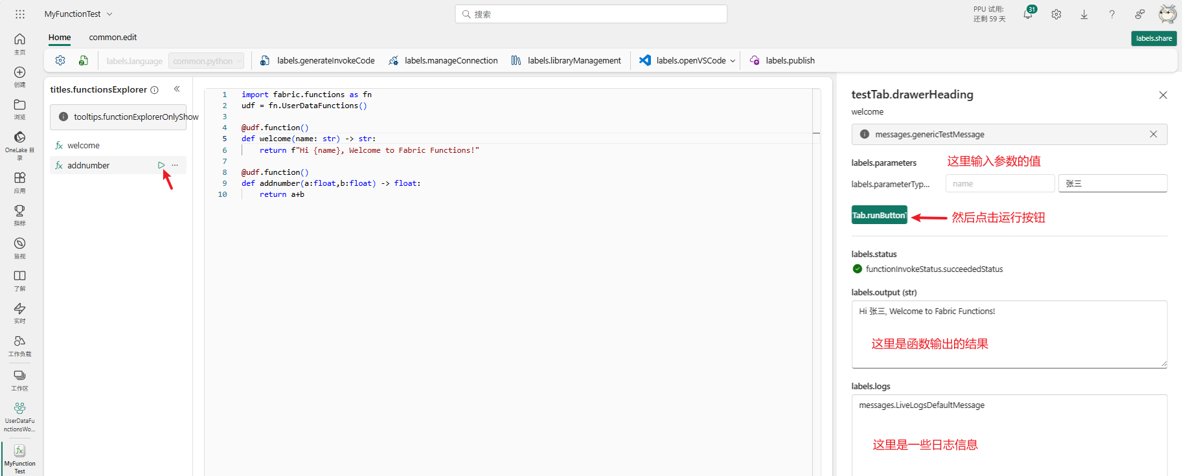The height and width of the screenshot is (476, 1182).
Task: Click the parameter value field containing 张三
Action: [x=1113, y=183]
